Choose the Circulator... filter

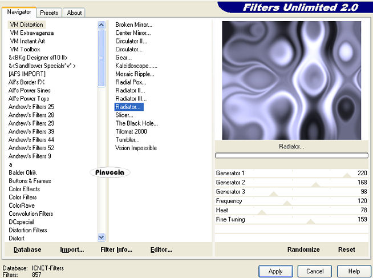click(x=129, y=49)
